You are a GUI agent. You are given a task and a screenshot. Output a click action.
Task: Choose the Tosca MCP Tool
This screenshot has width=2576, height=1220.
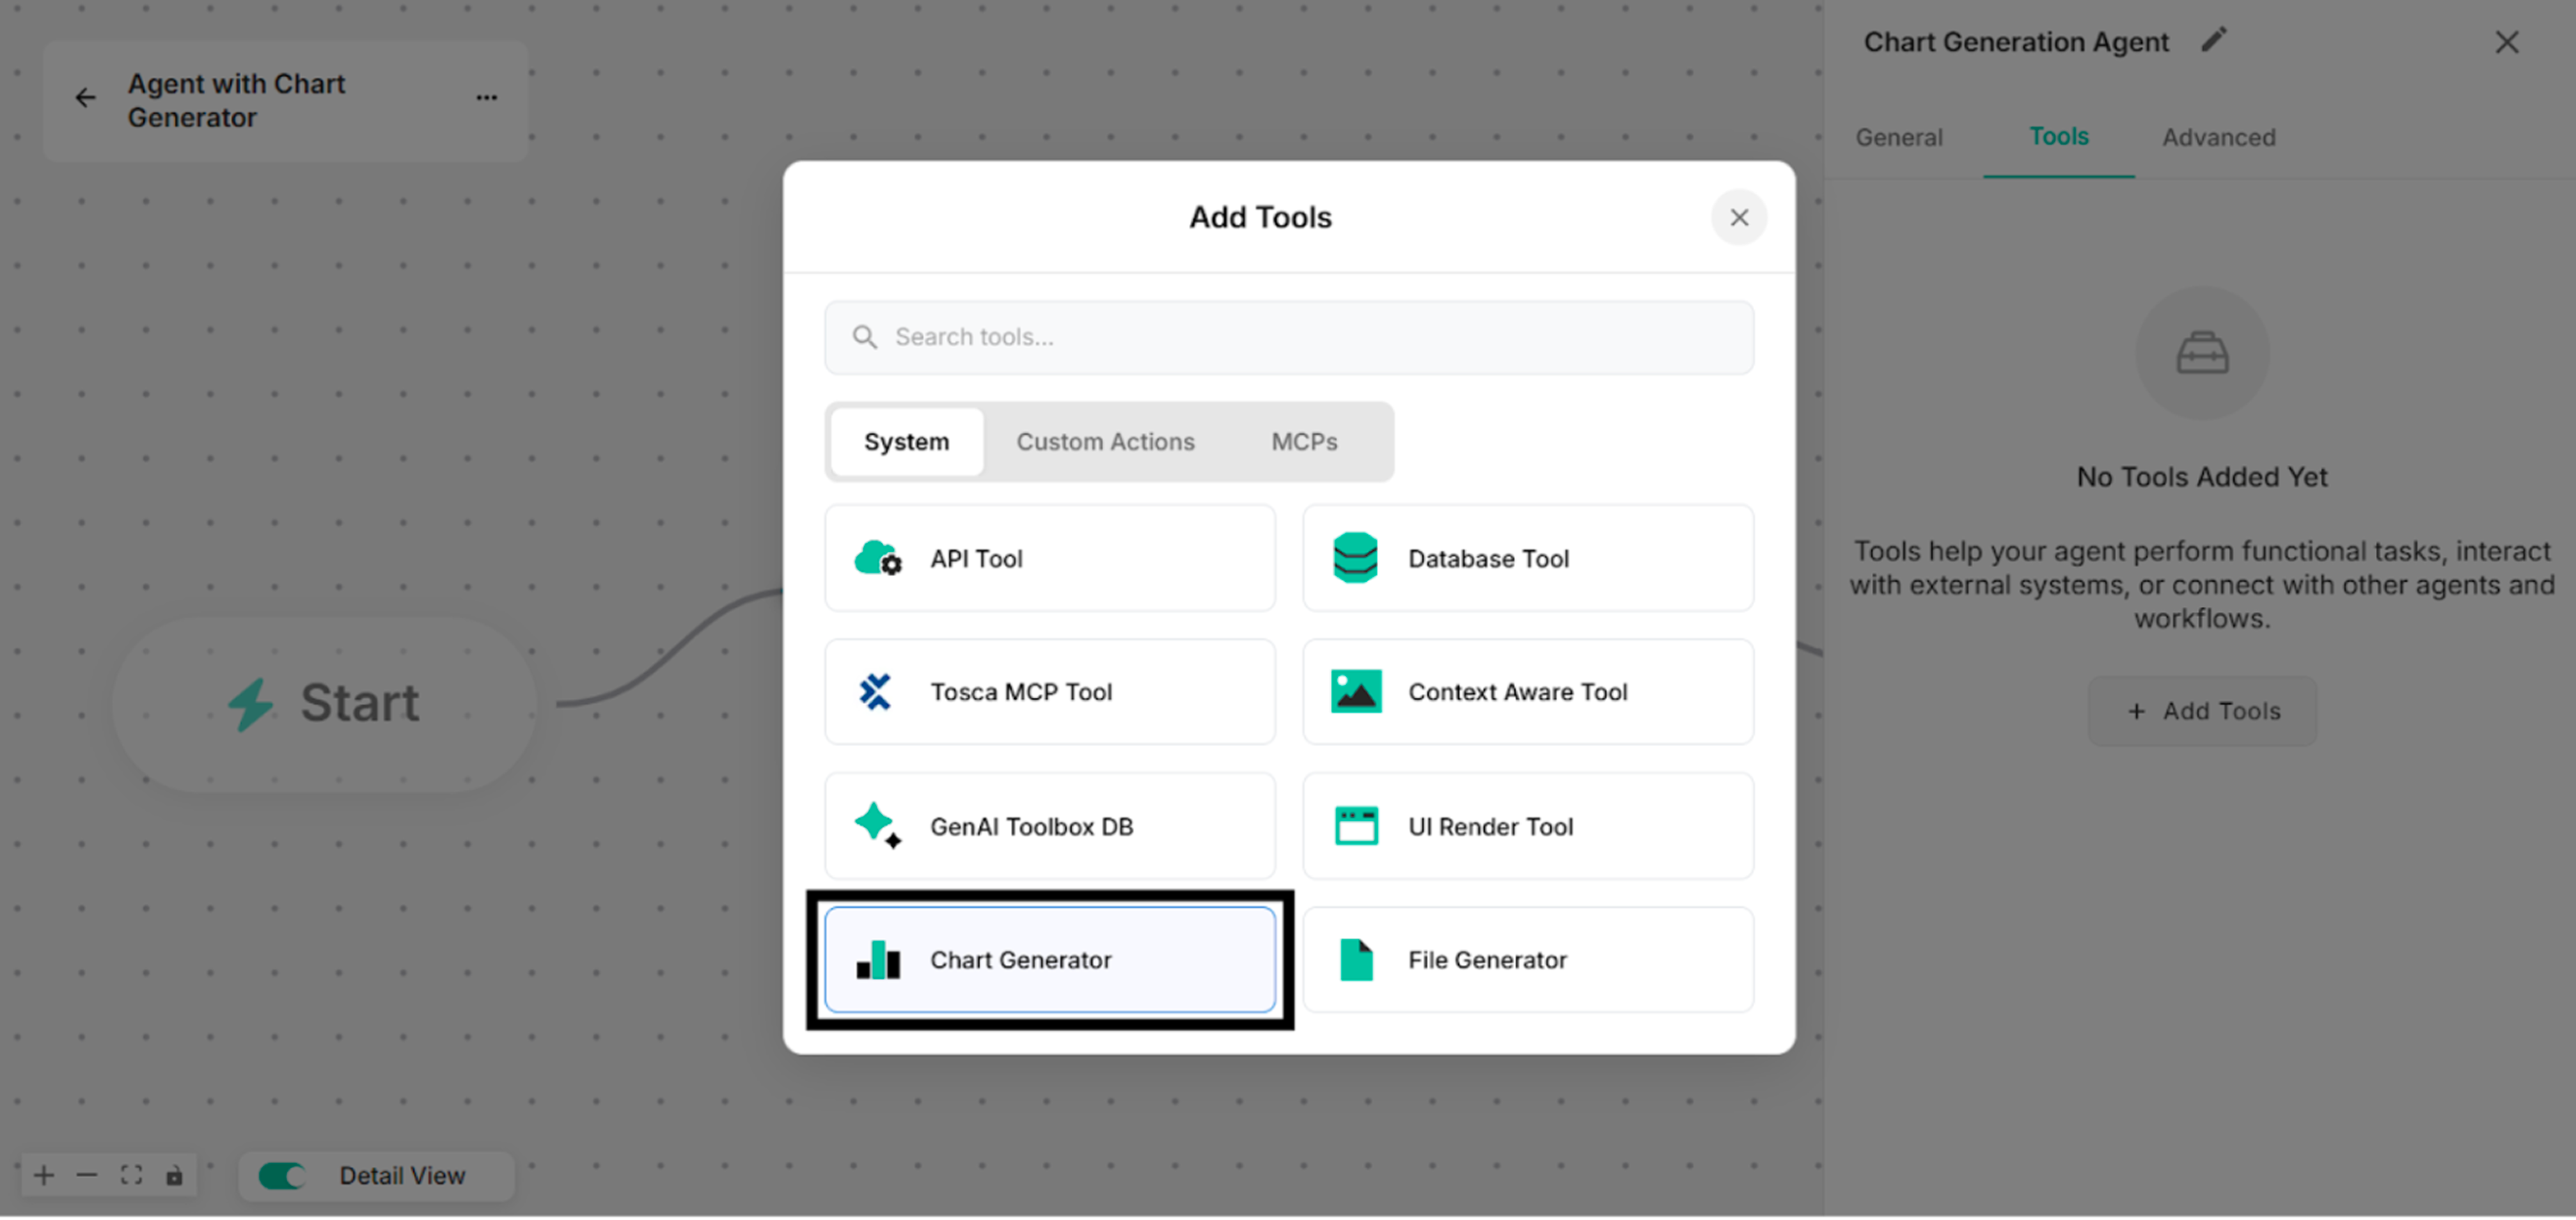pyautogui.click(x=1049, y=692)
